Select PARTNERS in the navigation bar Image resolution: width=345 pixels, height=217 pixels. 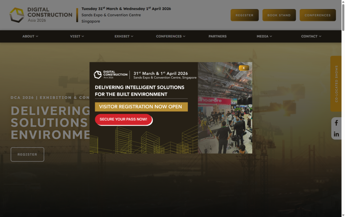click(217, 36)
